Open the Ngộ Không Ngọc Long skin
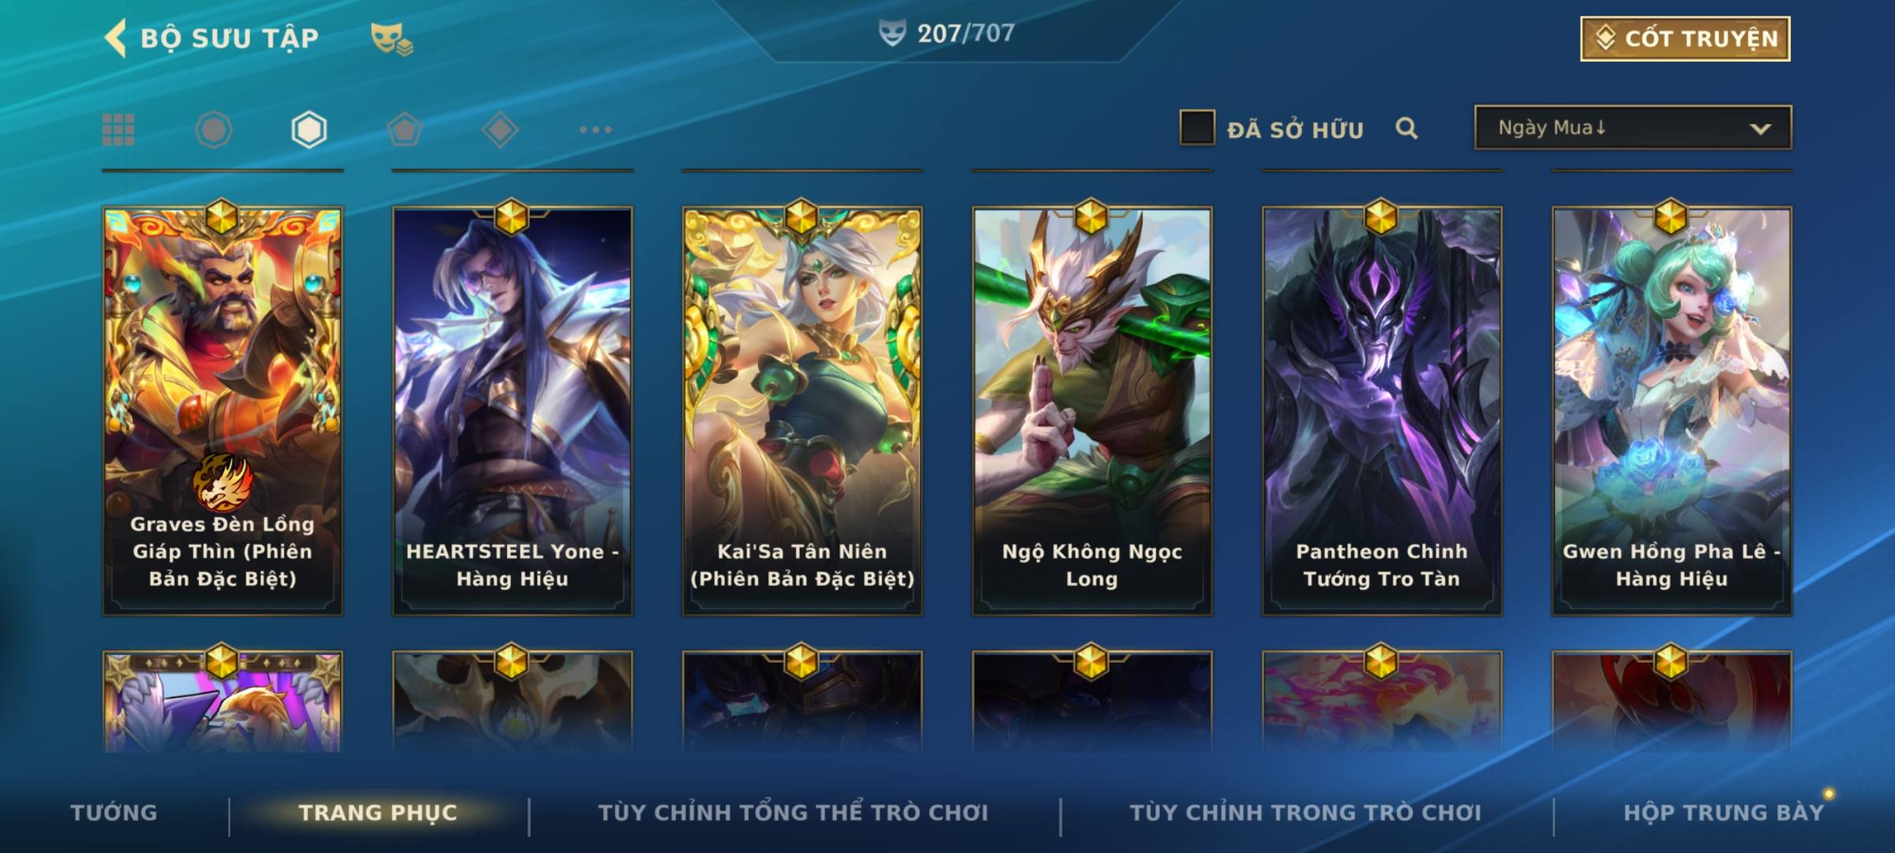This screenshot has width=1895, height=853. pos(1092,411)
